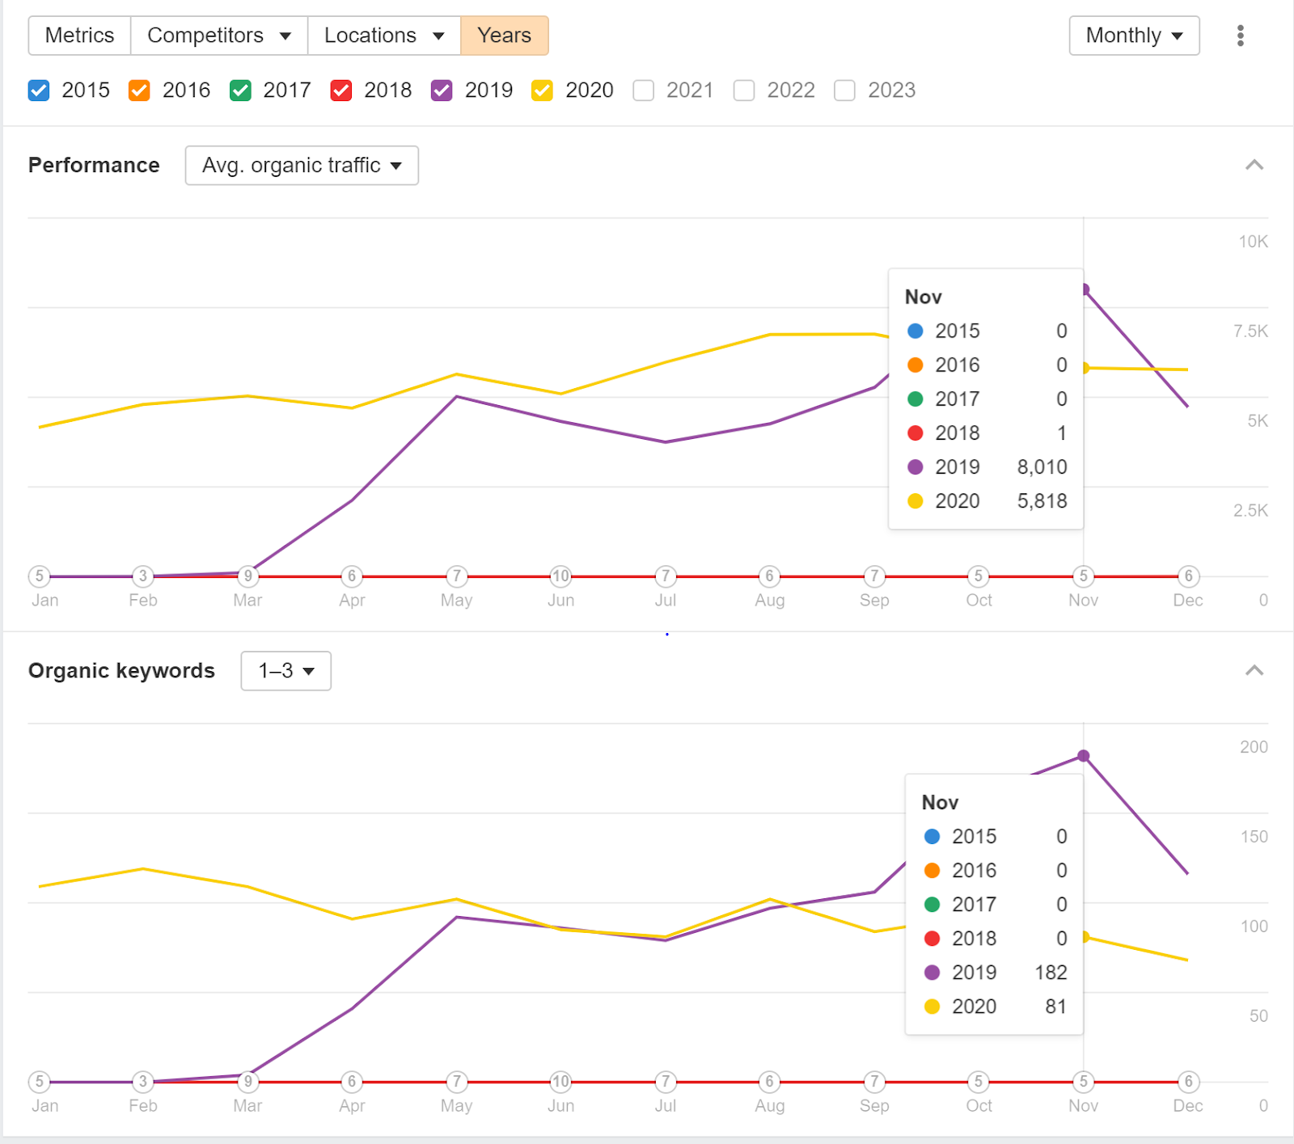Click Jan marker 5 on Performance chart
This screenshot has width=1294, height=1144.
(x=39, y=576)
